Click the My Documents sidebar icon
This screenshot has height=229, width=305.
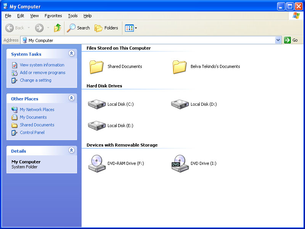point(14,117)
